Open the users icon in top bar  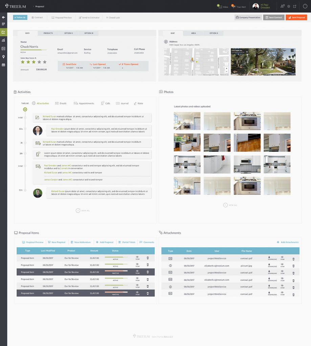(x=283, y=6)
